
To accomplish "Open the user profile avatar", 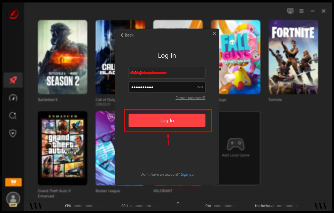I will [13, 199].
